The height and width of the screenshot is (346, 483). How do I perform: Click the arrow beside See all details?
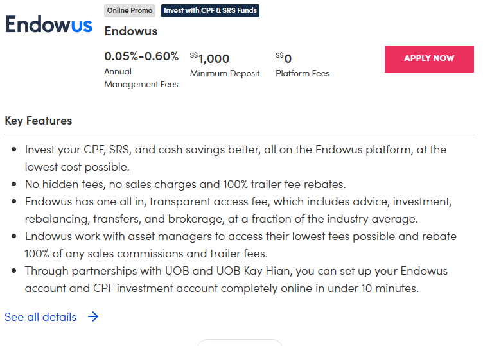[x=93, y=316]
